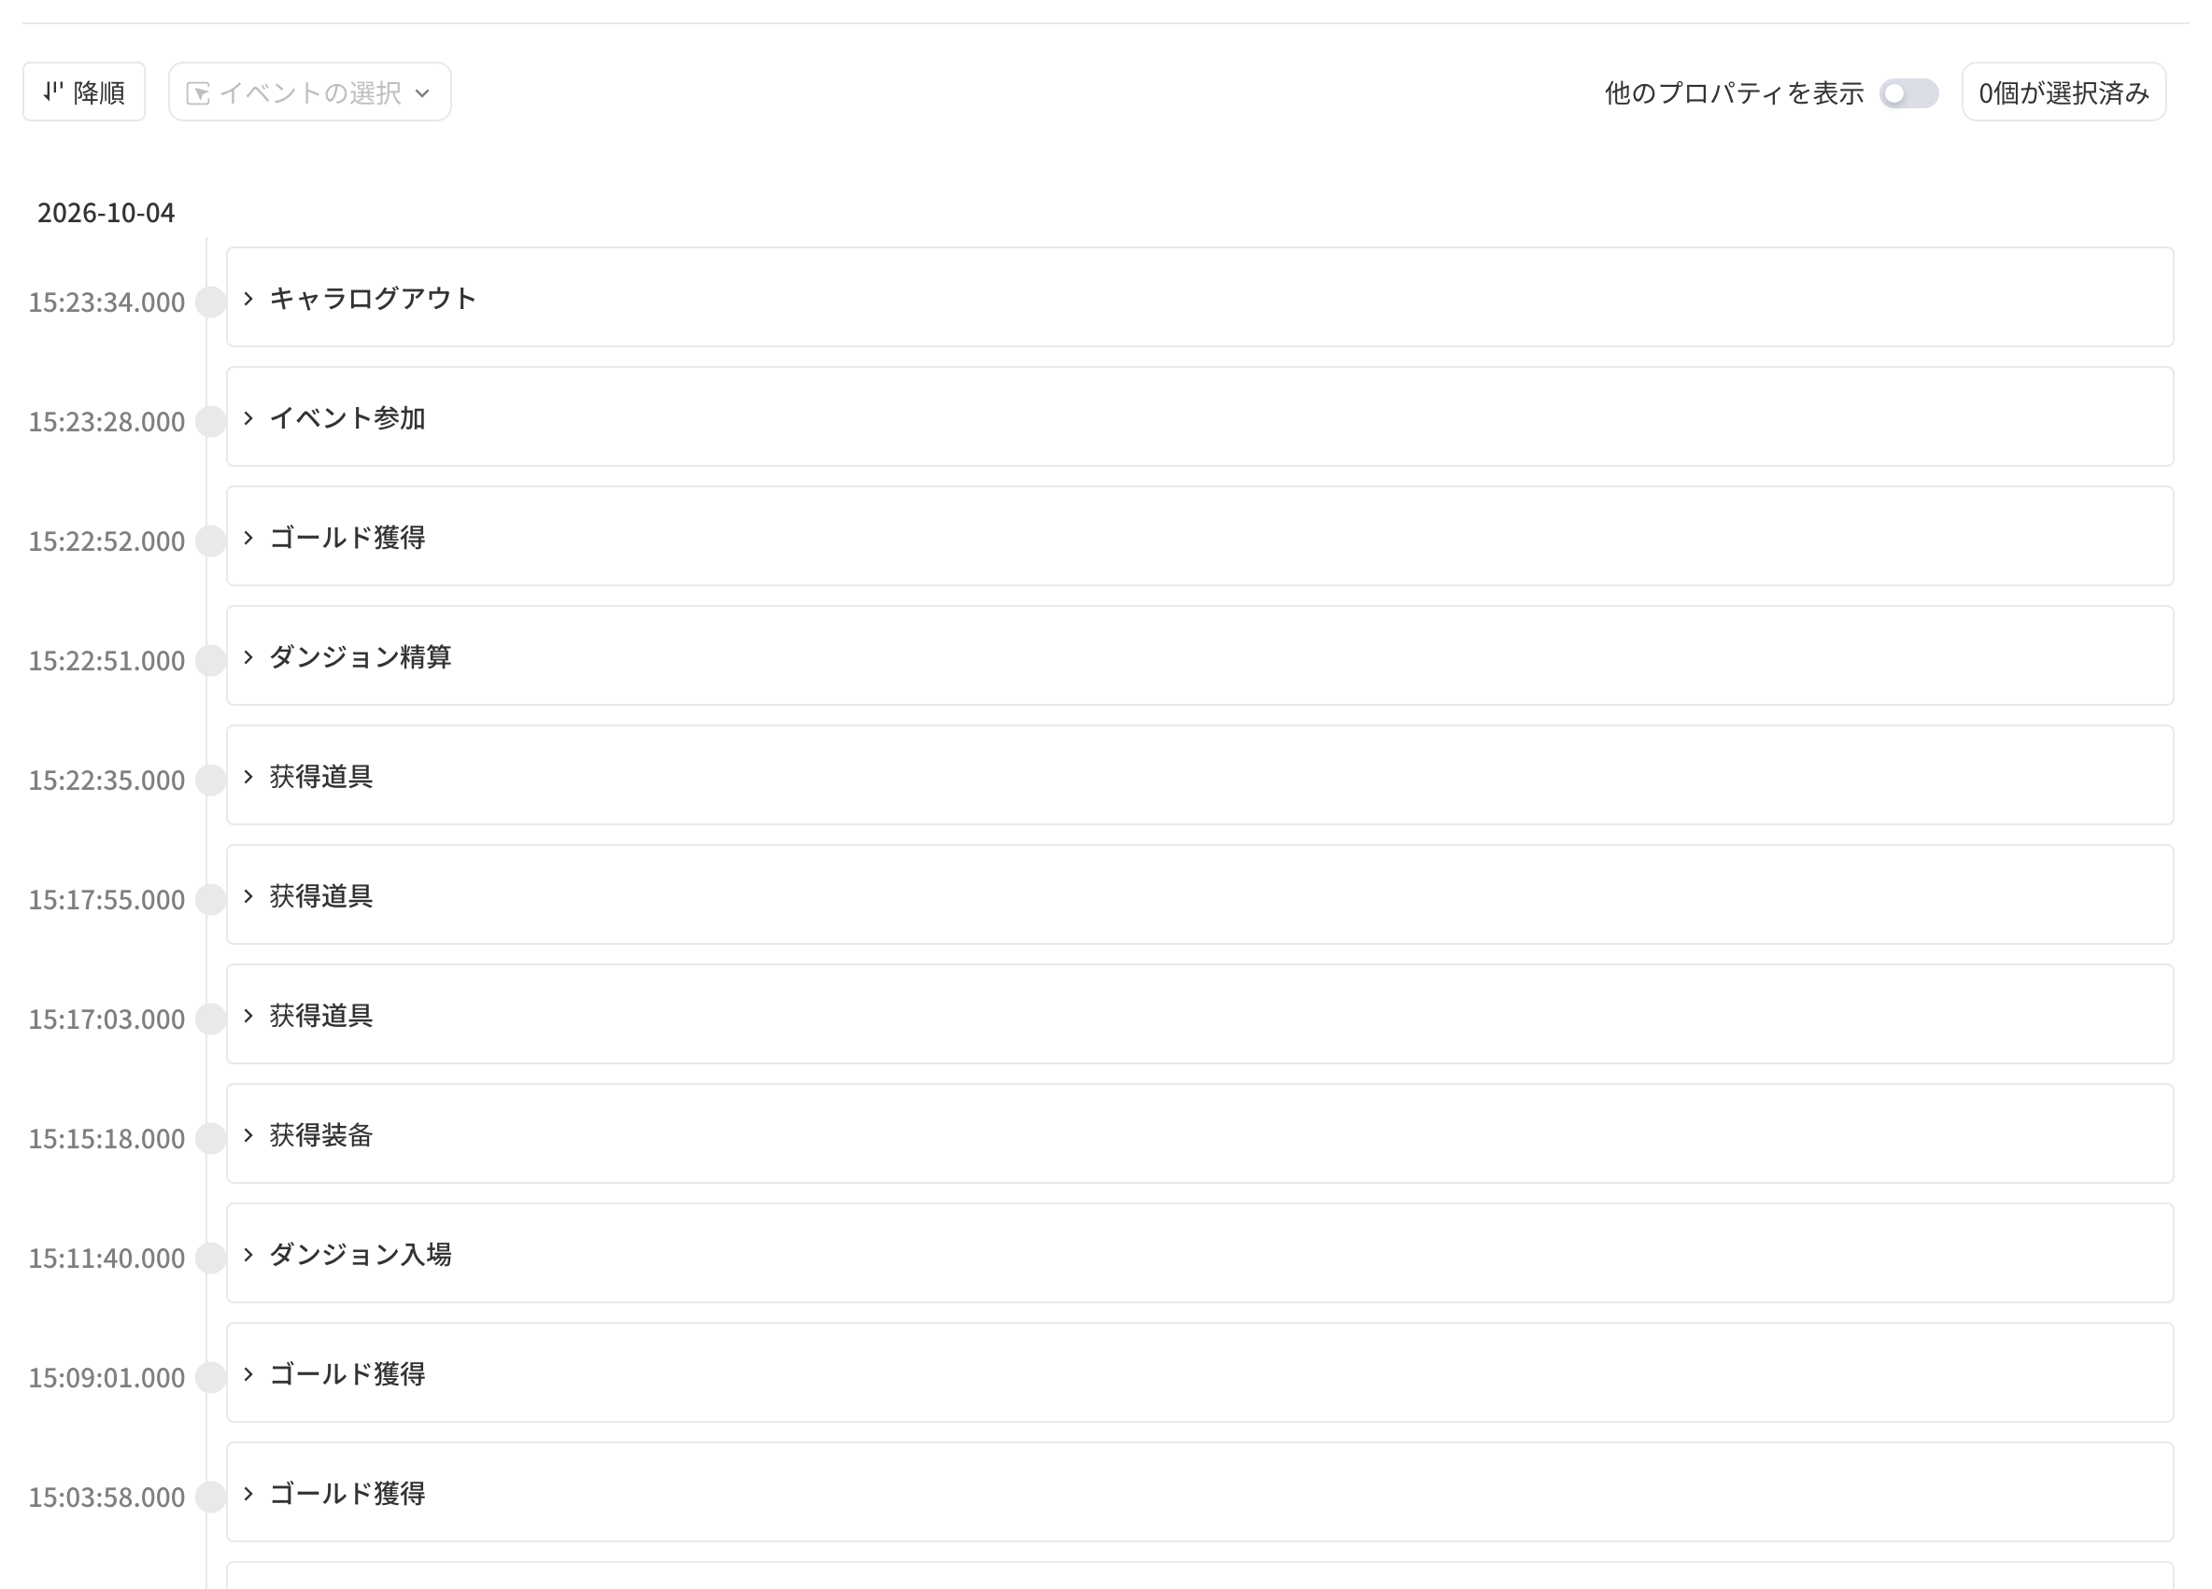Click the timeline dot at 15:11:40.000
This screenshot has height=1589, width=2212.
[211, 1258]
